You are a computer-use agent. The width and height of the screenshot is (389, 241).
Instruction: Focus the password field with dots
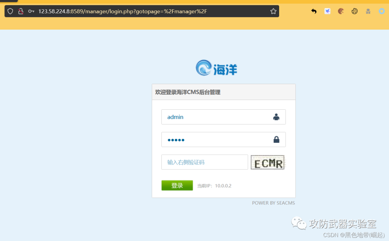tap(224, 140)
